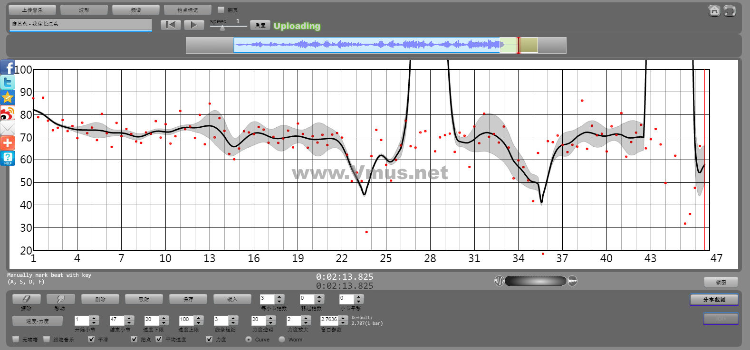Enable the 翻页 page-turn checkbox

click(221, 9)
